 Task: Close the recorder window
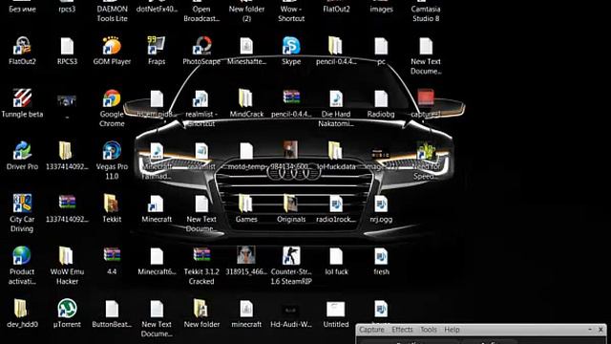click(x=600, y=330)
